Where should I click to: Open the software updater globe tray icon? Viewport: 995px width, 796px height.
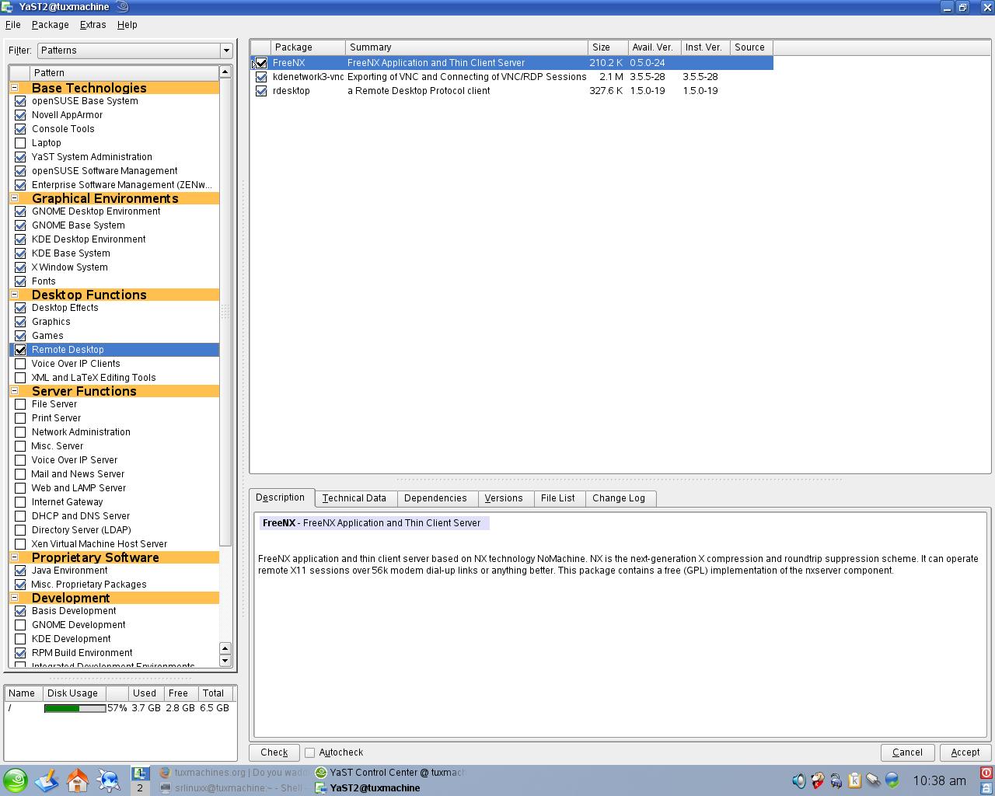pyautogui.click(x=892, y=780)
